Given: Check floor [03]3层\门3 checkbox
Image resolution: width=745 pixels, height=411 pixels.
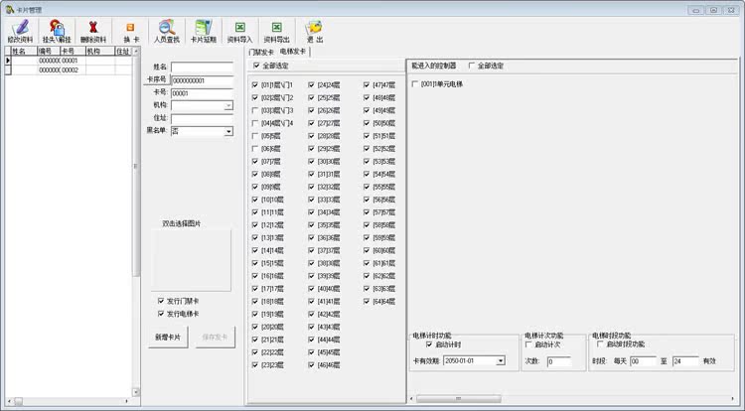Looking at the screenshot, I should [x=255, y=110].
